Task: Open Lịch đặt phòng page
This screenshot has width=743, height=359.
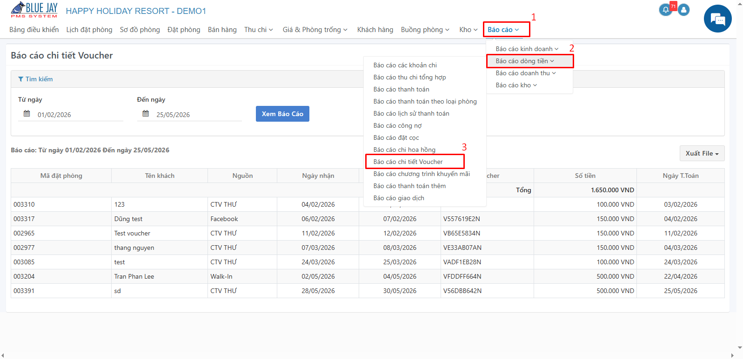Action: pos(89,30)
